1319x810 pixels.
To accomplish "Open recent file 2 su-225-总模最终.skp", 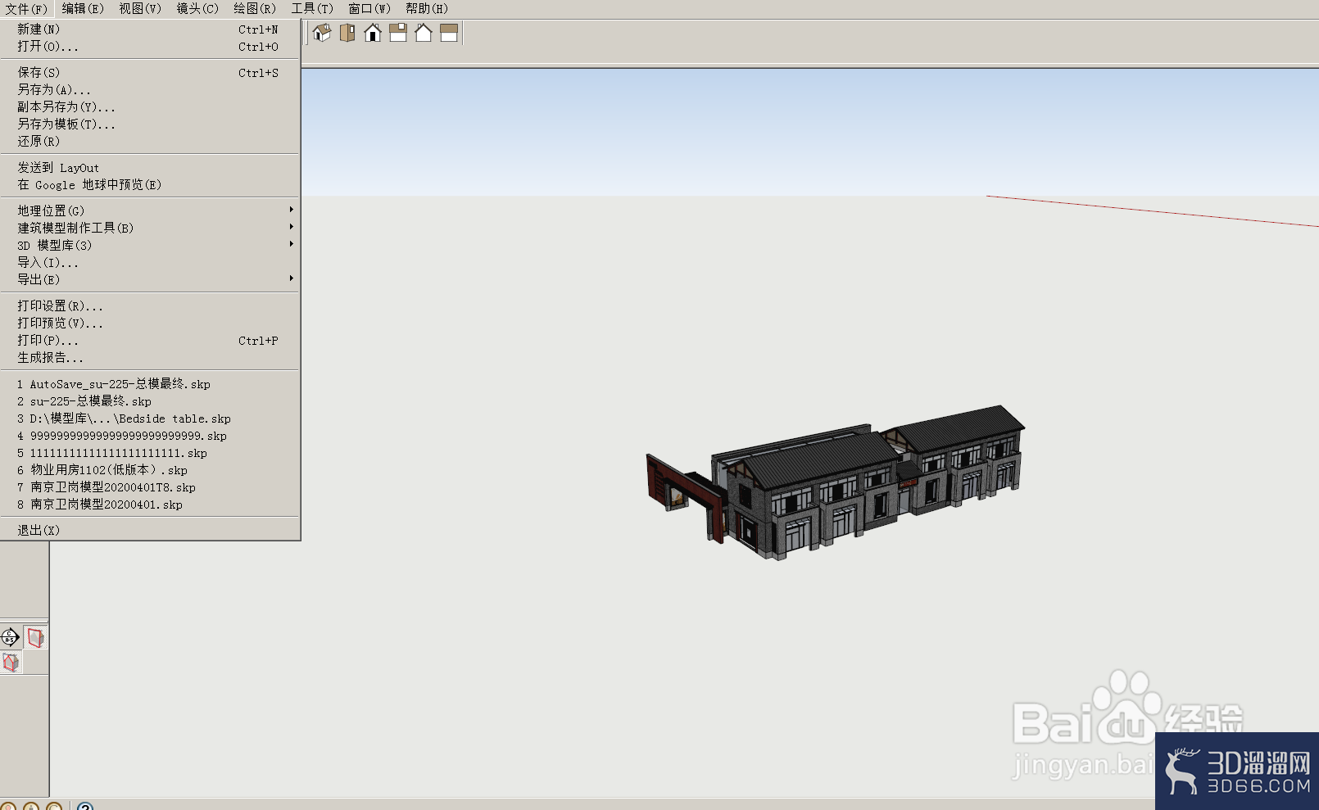I will [x=150, y=401].
